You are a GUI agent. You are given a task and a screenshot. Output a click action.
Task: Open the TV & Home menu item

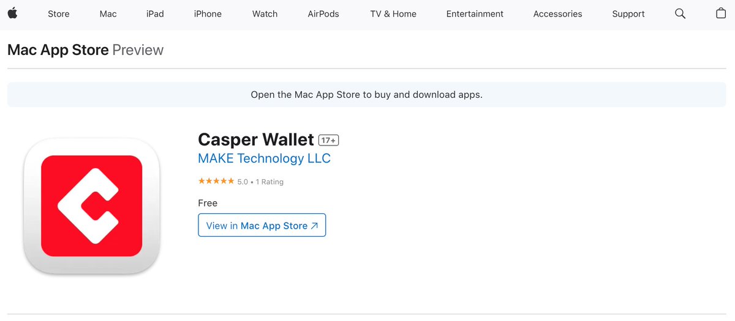tap(393, 13)
